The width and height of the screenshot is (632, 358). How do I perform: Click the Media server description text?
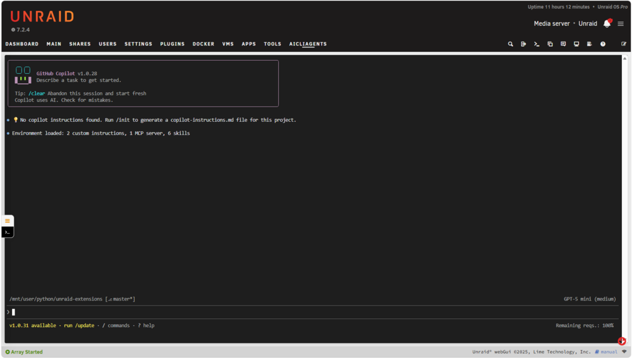click(552, 24)
